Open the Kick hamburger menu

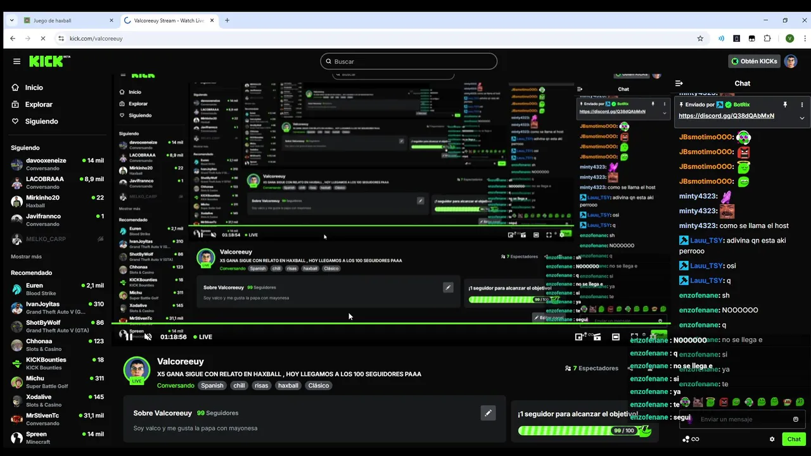click(16, 61)
